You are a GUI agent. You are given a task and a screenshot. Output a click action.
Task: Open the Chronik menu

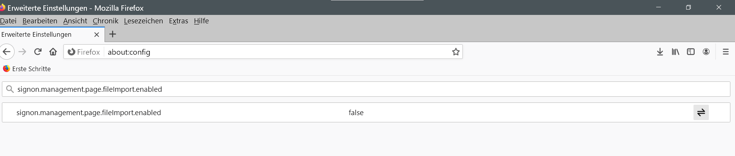point(105,21)
